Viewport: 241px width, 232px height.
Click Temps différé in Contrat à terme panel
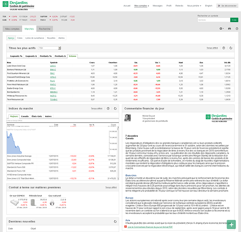pyautogui.click(x=111, y=187)
